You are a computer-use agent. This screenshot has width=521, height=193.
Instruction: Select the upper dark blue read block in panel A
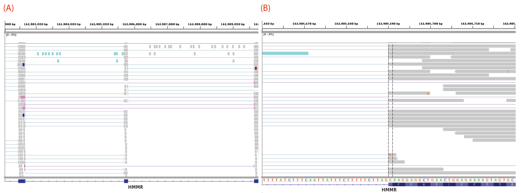click(x=23, y=65)
